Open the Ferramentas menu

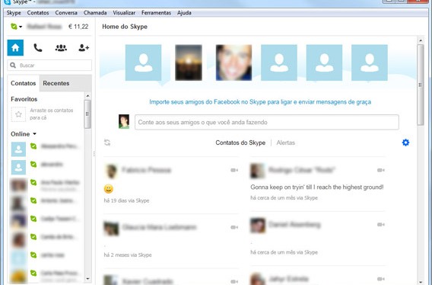coord(156,13)
